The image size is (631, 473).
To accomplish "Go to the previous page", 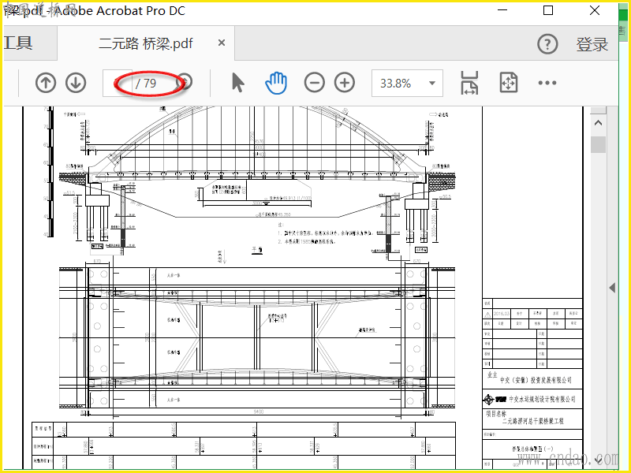I will click(x=46, y=83).
